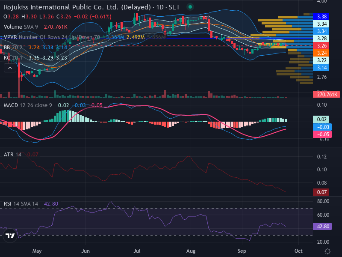Image resolution: width=342 pixels, height=257 pixels.
Task: Click the RSI legend value 42.80
Action: (51, 204)
